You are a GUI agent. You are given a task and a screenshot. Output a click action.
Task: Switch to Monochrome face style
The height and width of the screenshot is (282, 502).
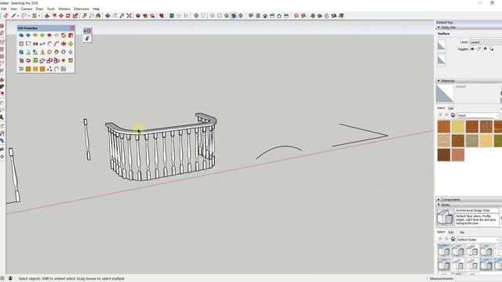241,16
